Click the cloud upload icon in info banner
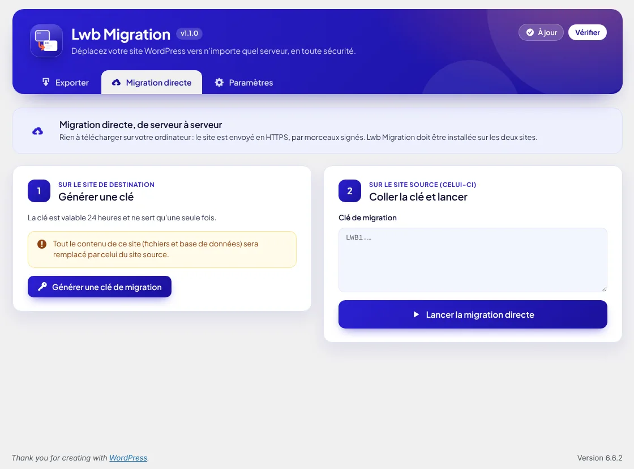634x469 pixels. (x=37, y=131)
